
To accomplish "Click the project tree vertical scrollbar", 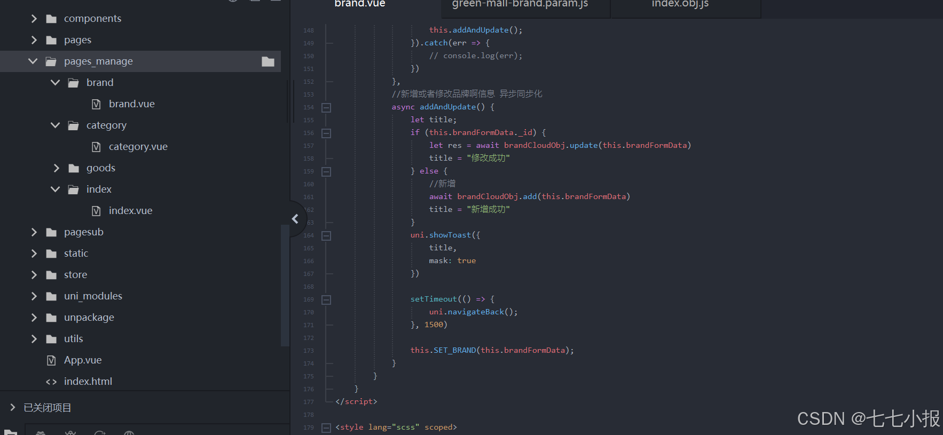I will tap(285, 286).
